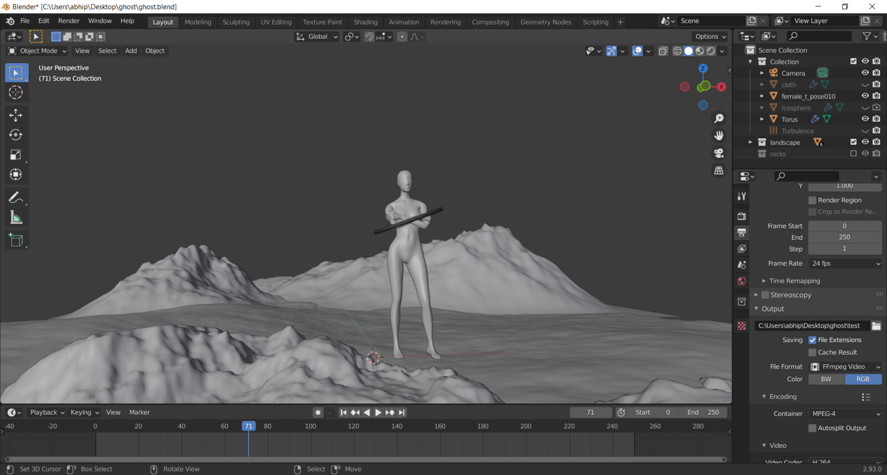The image size is (887, 475).
Task: Switch to wireframe viewport shading
Action: click(x=677, y=51)
